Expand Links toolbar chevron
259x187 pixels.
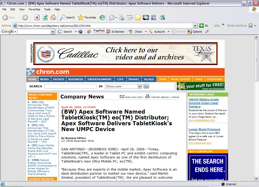(223, 25)
